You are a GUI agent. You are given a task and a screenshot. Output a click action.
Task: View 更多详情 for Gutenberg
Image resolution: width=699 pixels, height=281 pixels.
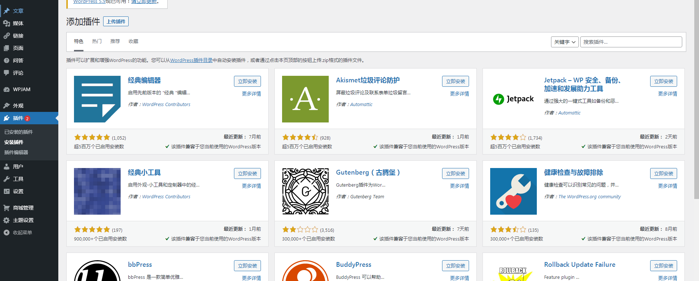460,186
